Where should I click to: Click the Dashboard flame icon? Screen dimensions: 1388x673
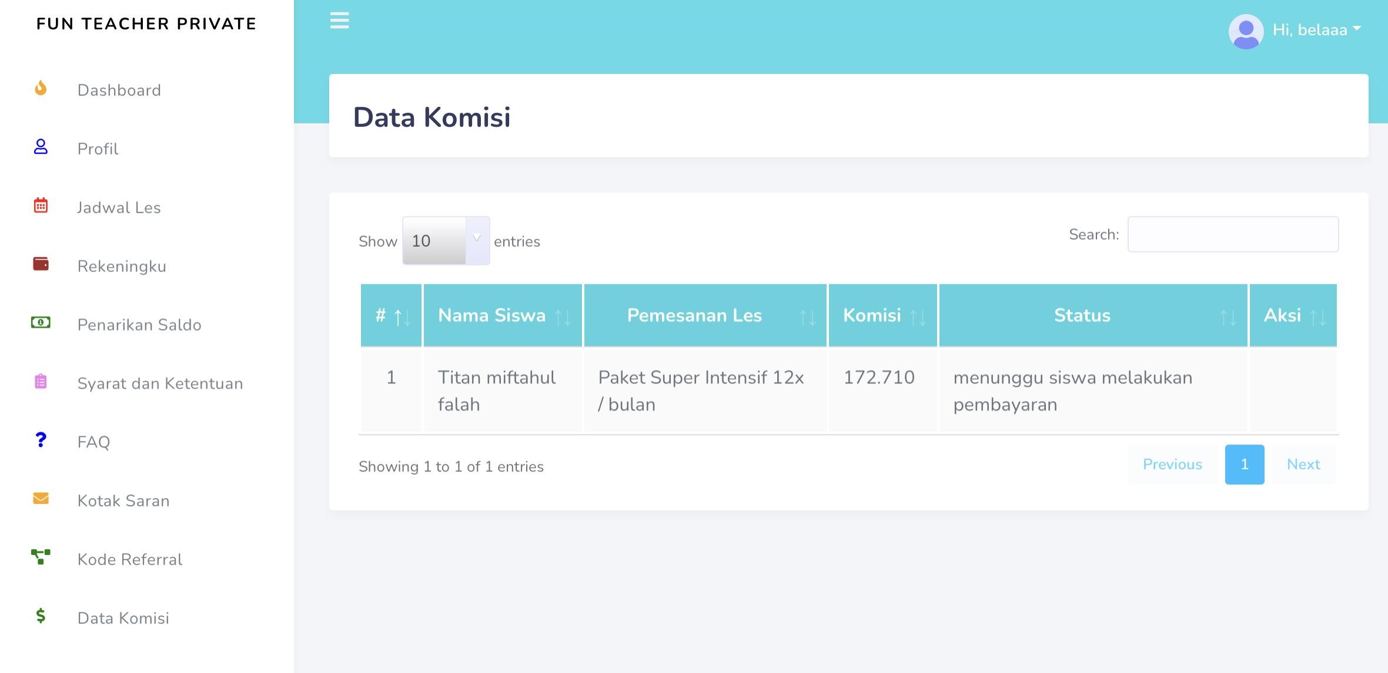coord(41,89)
